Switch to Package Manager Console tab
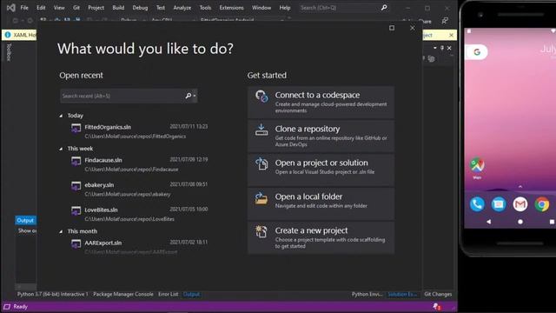 123,294
